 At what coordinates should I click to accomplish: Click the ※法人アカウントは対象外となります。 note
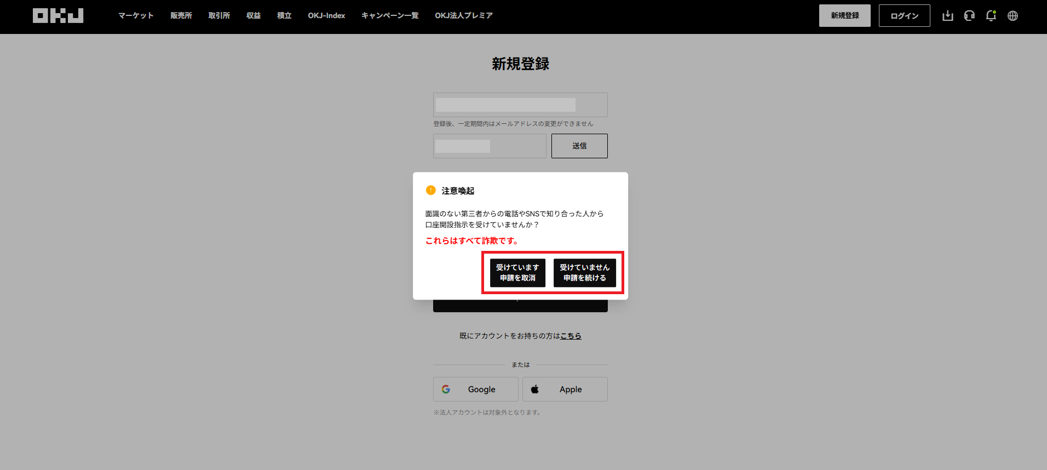click(x=487, y=412)
